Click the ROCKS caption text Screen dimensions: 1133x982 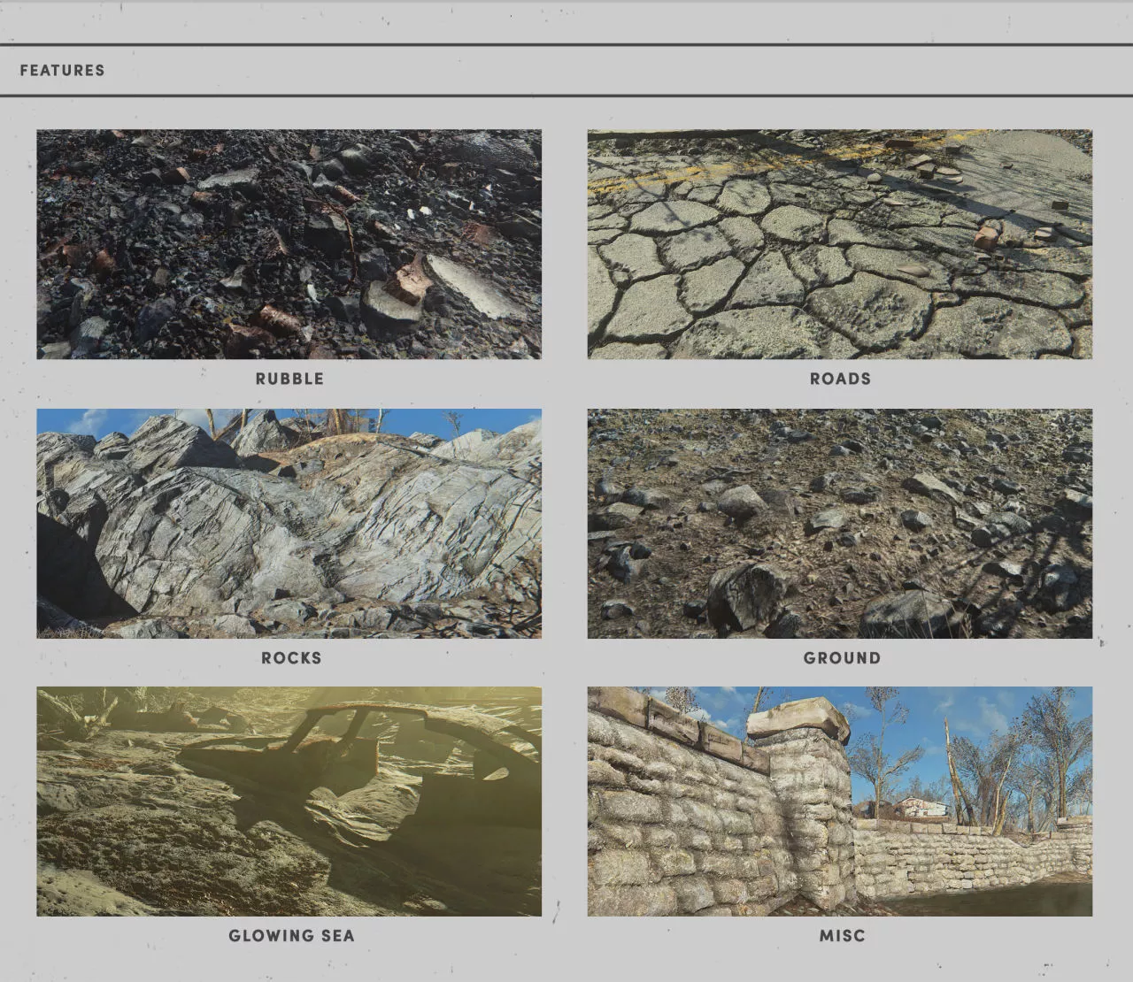click(291, 658)
